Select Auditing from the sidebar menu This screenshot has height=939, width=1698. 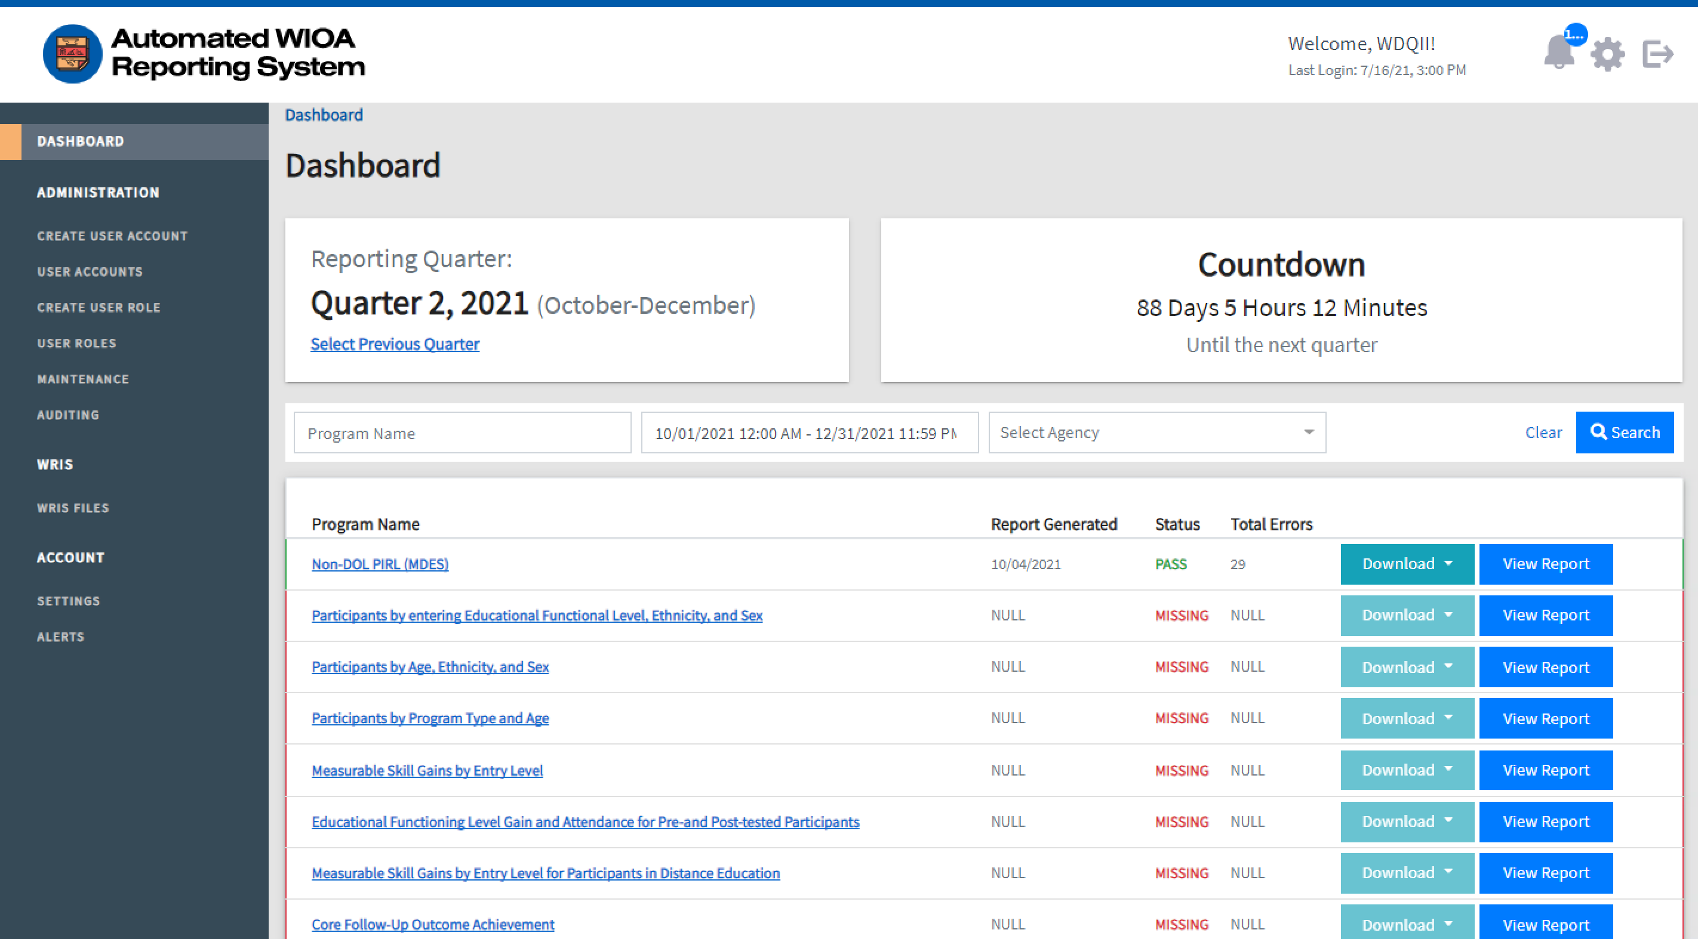[68, 415]
